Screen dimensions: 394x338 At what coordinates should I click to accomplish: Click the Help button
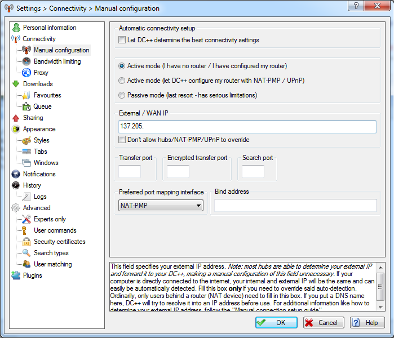[x=368, y=322]
